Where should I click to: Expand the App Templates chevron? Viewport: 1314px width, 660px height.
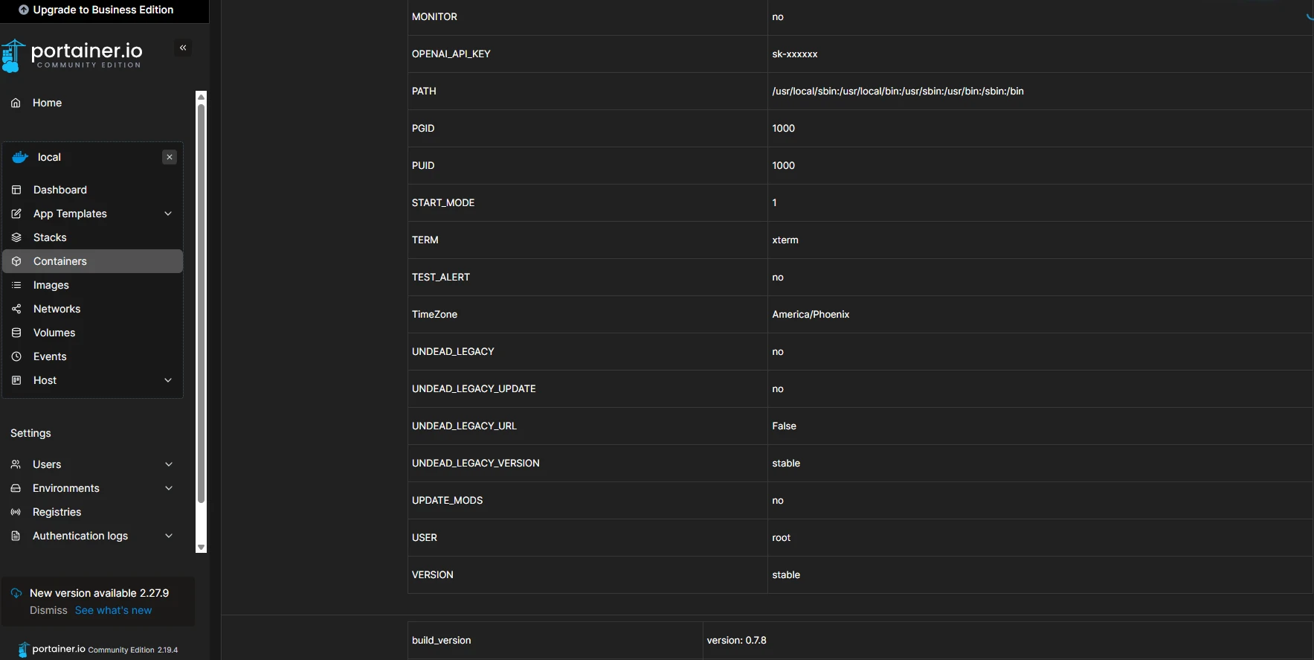click(x=168, y=214)
